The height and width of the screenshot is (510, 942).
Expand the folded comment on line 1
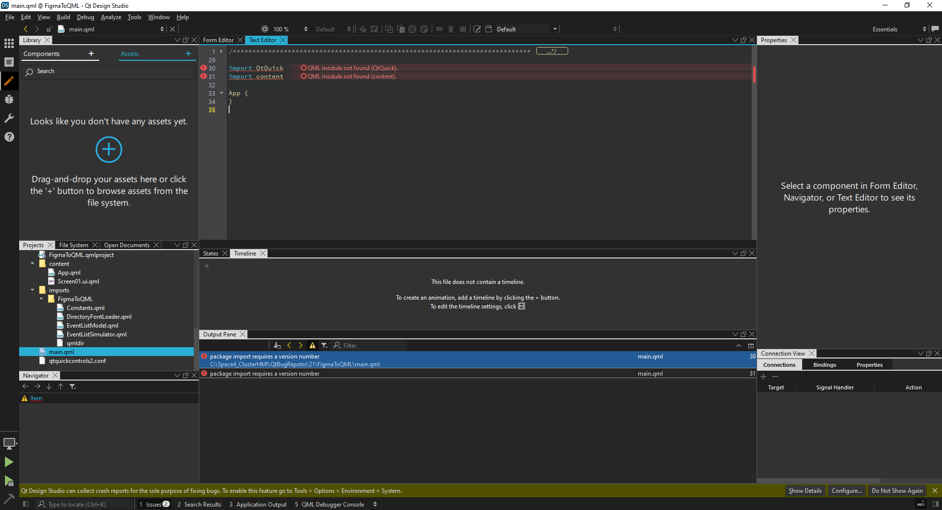click(x=222, y=51)
